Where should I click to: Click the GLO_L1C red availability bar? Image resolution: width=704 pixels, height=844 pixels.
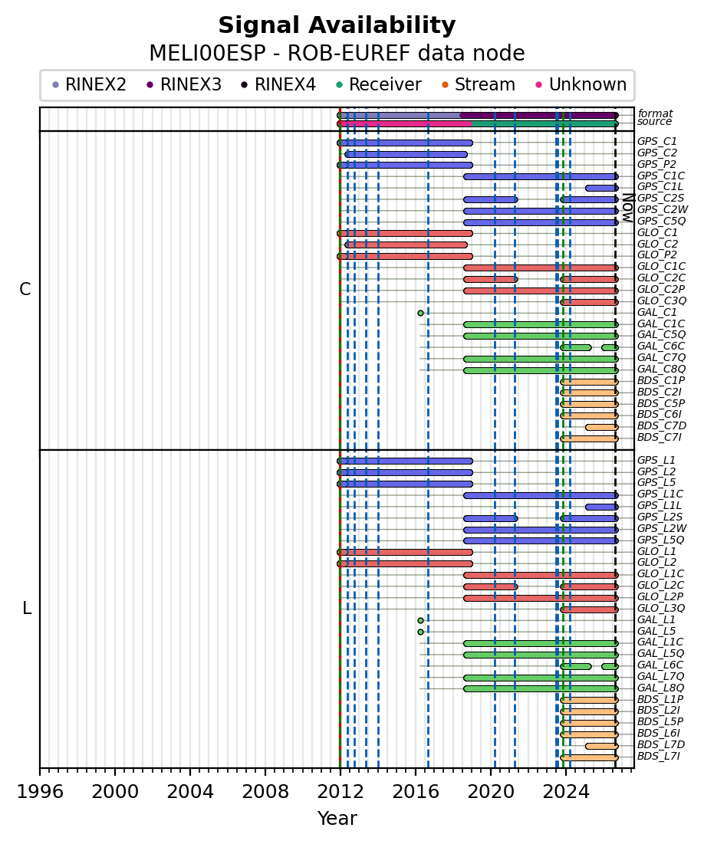point(541,576)
